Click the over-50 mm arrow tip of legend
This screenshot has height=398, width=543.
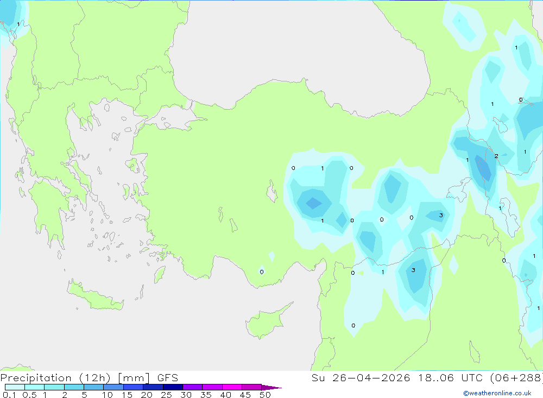pos(271,387)
